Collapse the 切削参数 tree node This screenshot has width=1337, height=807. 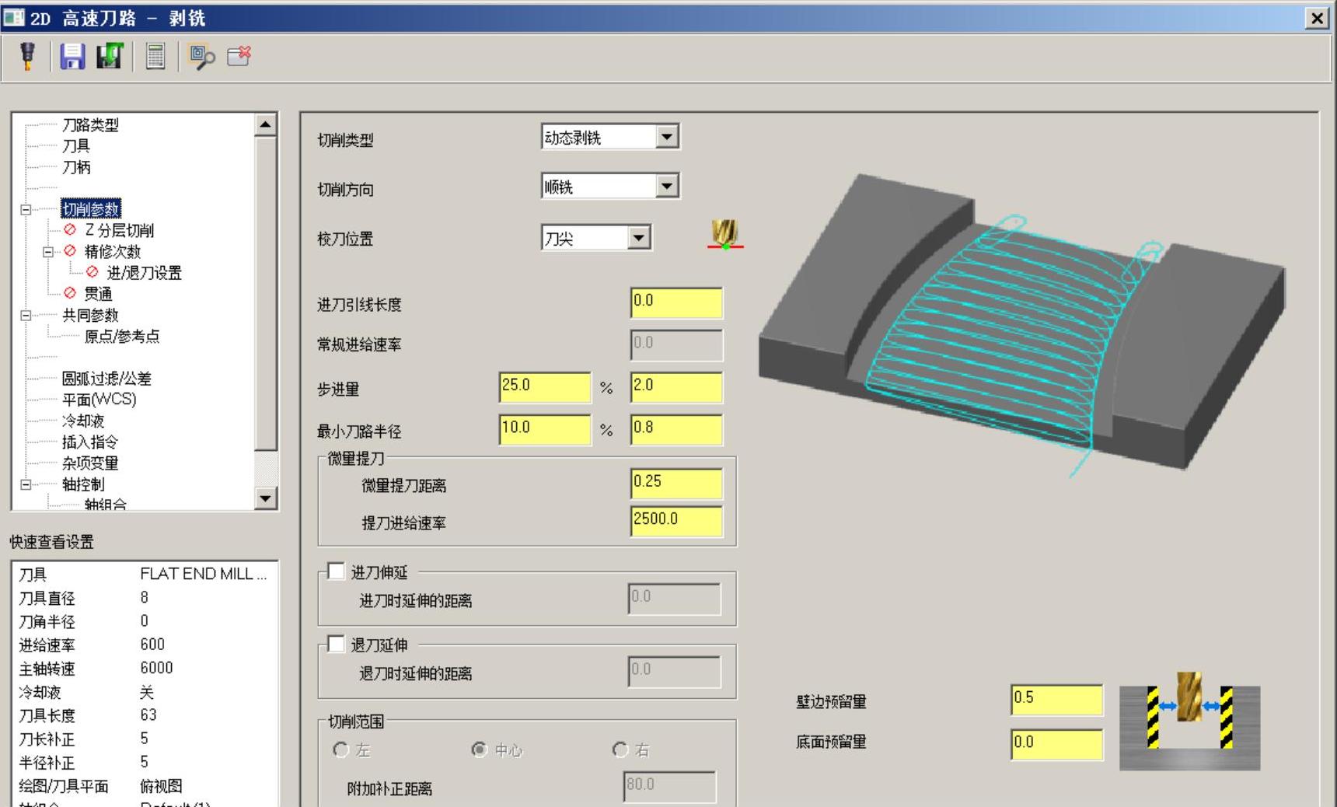(26, 209)
